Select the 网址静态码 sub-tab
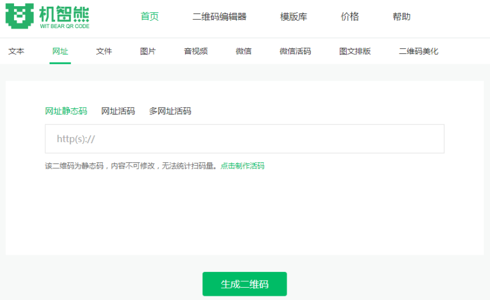Screen dimensions: 490x300 click(x=66, y=111)
